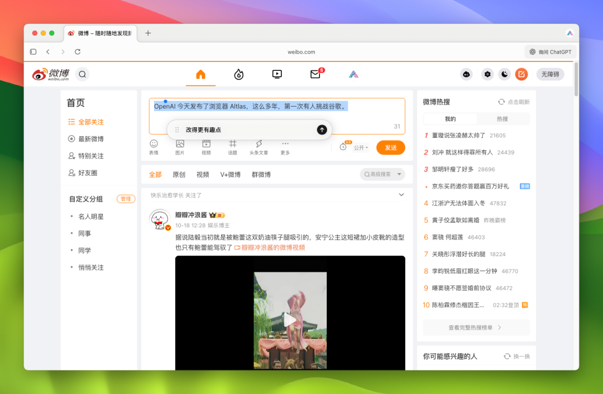The height and width of the screenshot is (394, 603).
Task: Open 查看完整热搜榜单 full trending list
Action: [476, 328]
